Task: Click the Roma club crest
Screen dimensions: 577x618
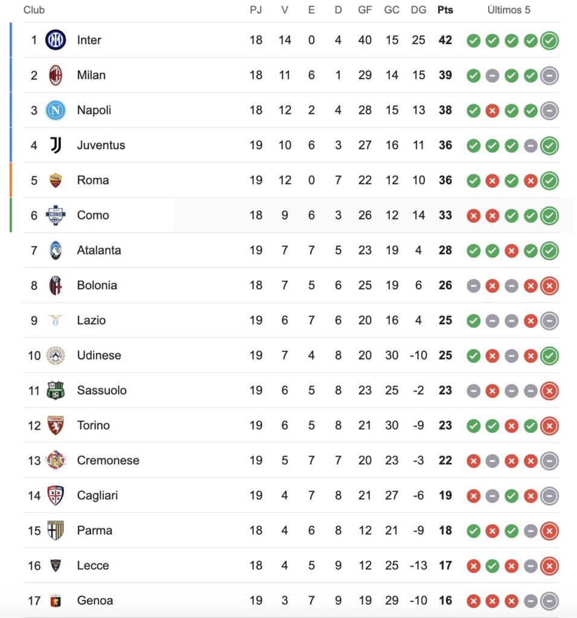Action: click(x=56, y=180)
